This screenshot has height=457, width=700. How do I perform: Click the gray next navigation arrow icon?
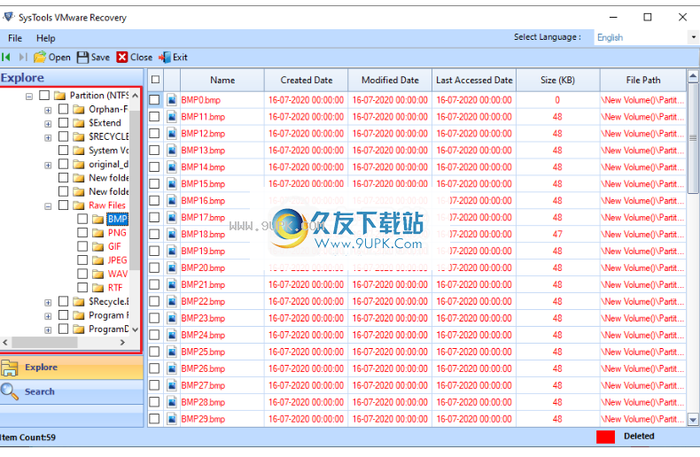click(23, 57)
